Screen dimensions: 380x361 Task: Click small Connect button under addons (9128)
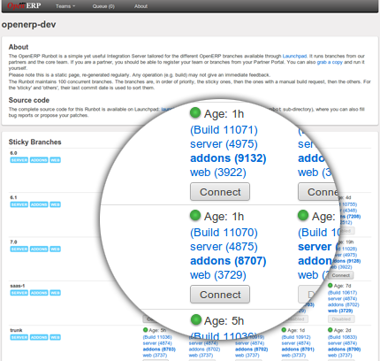[341, 275]
